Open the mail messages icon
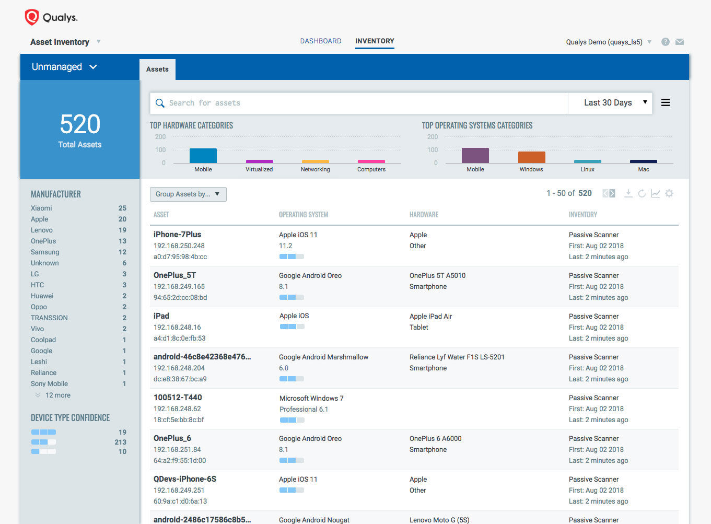711x524 pixels. point(680,42)
